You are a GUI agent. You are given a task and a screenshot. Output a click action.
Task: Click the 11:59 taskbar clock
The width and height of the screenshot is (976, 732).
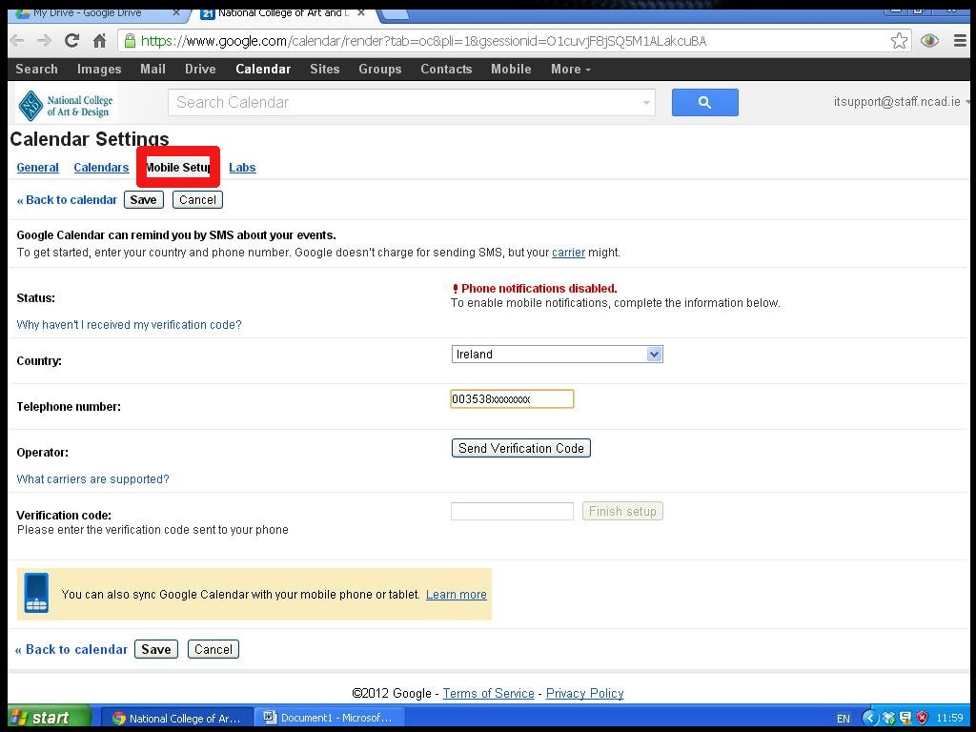click(x=950, y=719)
